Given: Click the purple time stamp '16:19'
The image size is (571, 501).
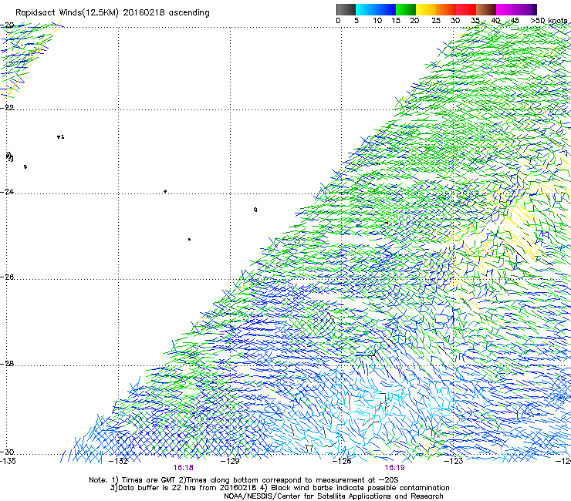Looking at the screenshot, I should click(394, 468).
